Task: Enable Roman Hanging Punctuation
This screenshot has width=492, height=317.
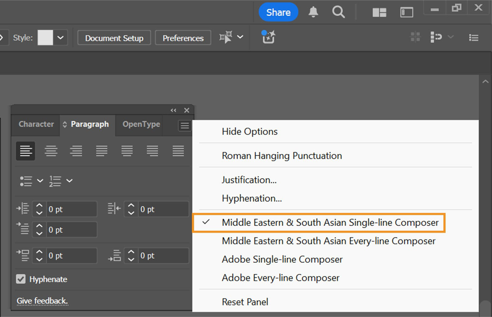Action: 281,156
